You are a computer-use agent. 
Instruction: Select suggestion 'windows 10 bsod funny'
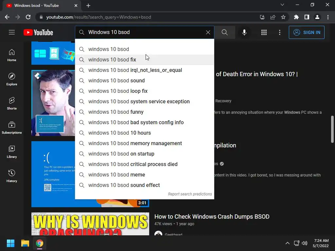click(x=144, y=112)
